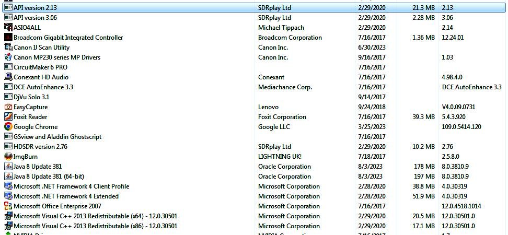Click publisher 'Google LLC'
Viewport: 508px width, 235px height.
point(274,127)
